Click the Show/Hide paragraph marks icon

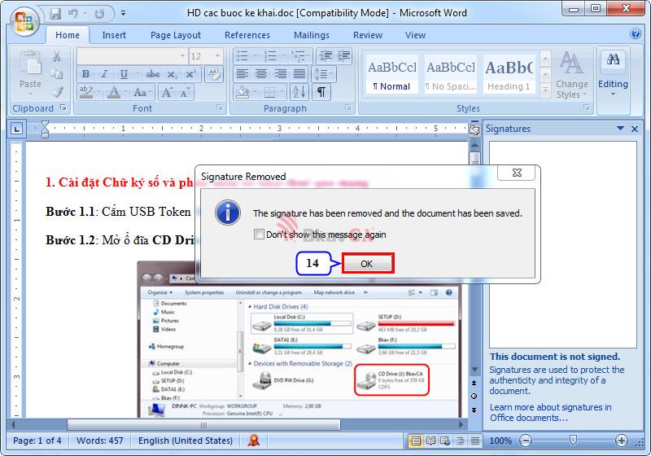pyautogui.click(x=322, y=92)
